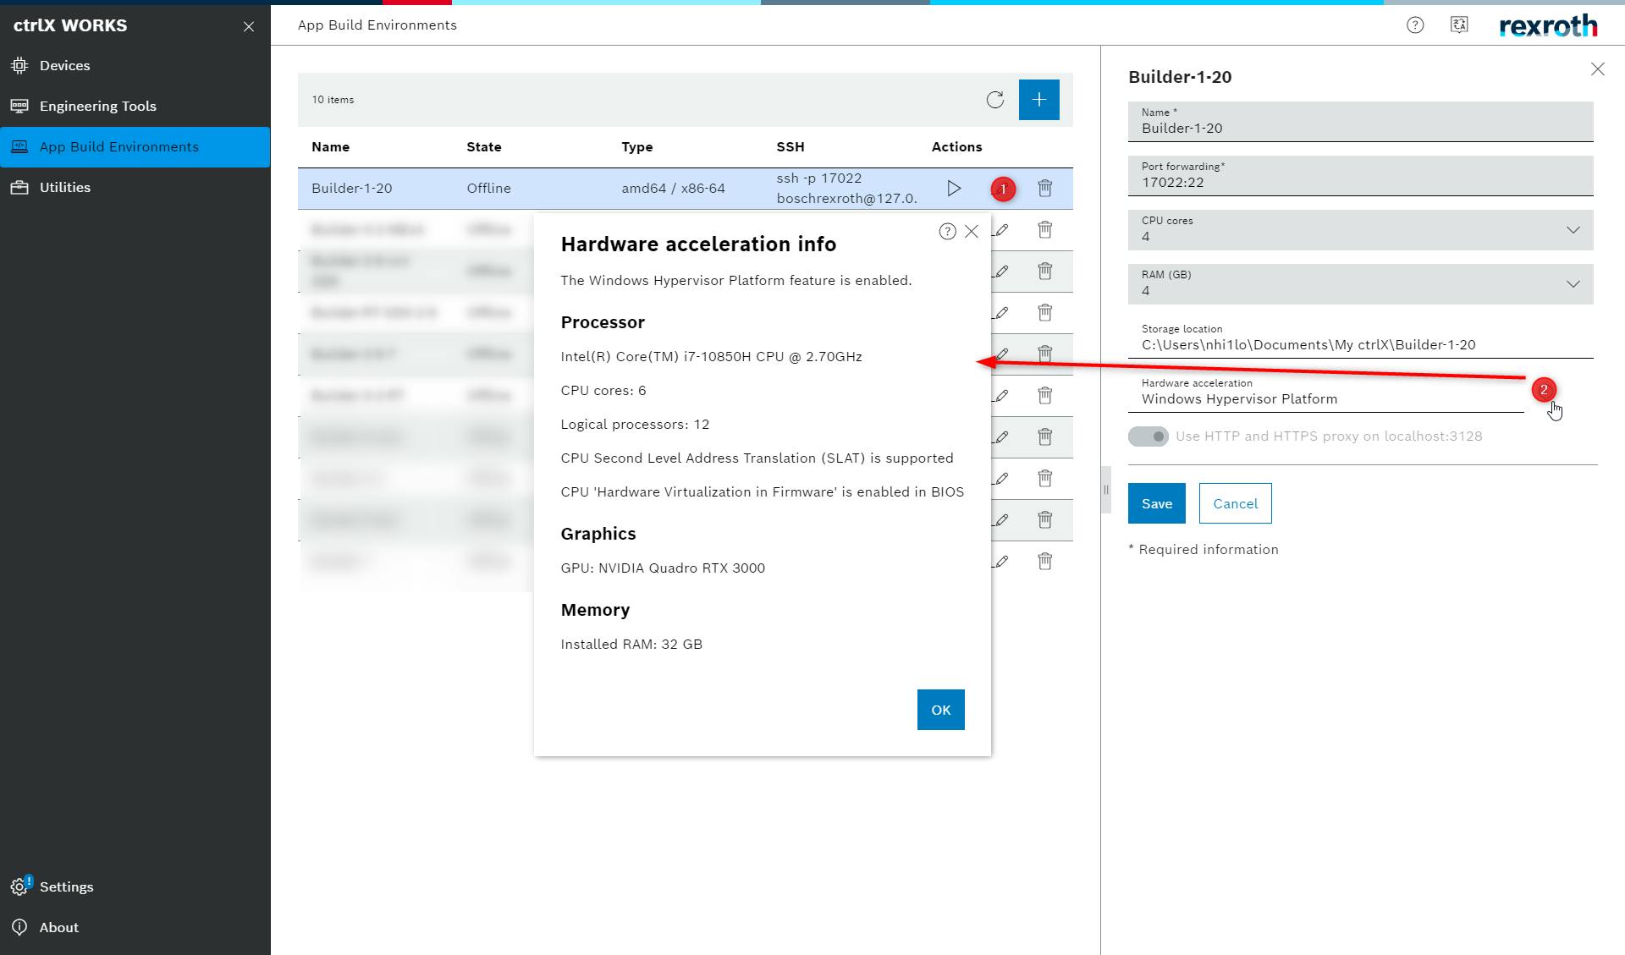Screen dimensions: 1625x955
Task: Click the Port forwarding input field
Action: pos(1360,182)
